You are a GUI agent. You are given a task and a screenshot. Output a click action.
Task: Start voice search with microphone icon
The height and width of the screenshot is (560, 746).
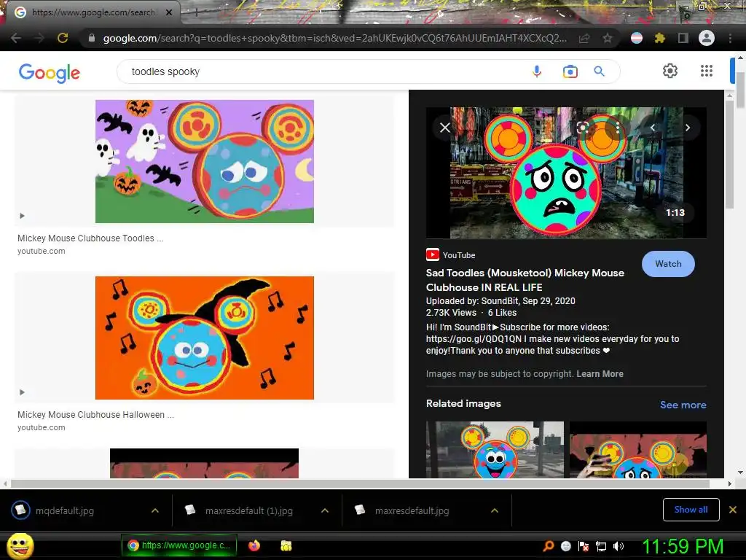point(537,71)
